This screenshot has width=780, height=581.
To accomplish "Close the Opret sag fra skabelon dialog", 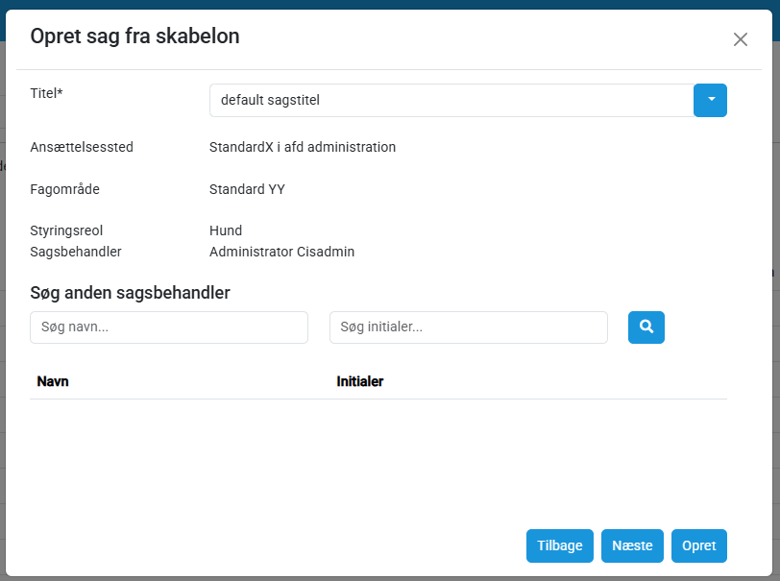I will (x=740, y=39).
